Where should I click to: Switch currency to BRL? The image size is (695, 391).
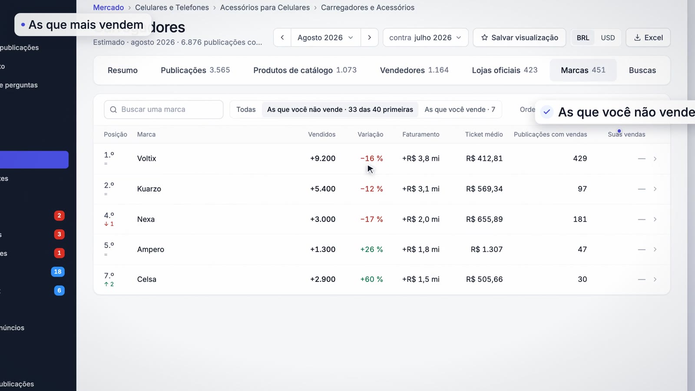pos(583,38)
